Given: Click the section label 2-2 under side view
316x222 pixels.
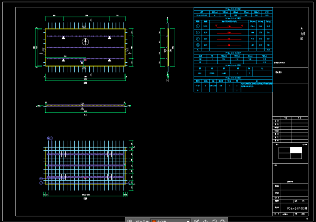Looking at the screenshot, I should [x=167, y=80].
